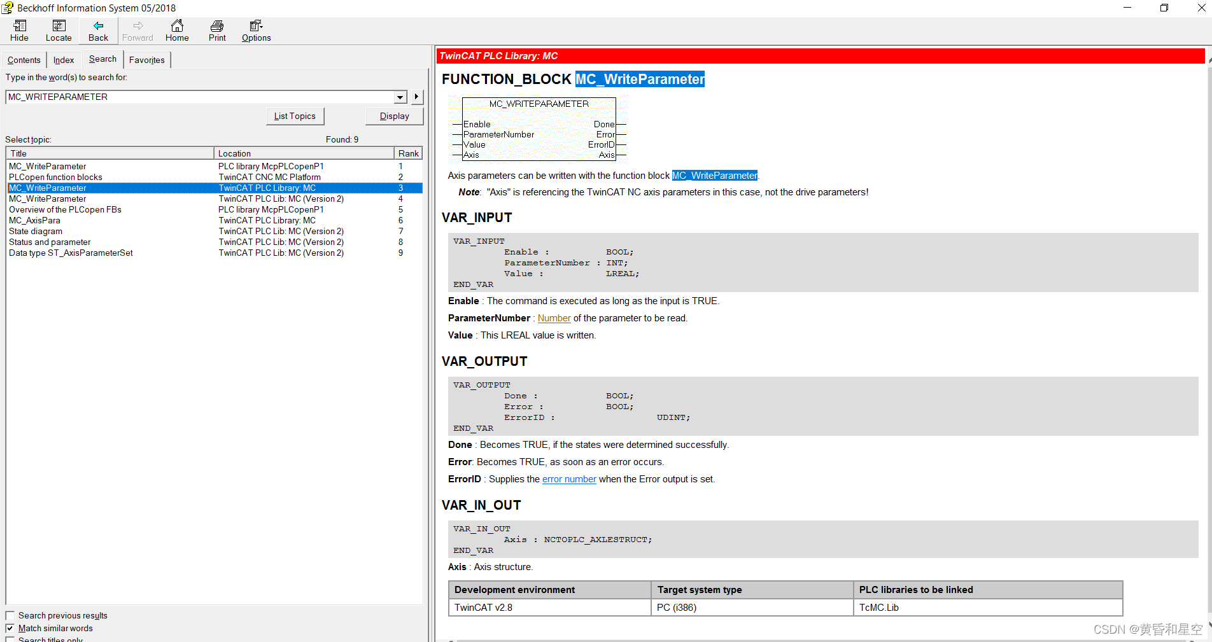Select State diagram topic row

tap(215, 231)
